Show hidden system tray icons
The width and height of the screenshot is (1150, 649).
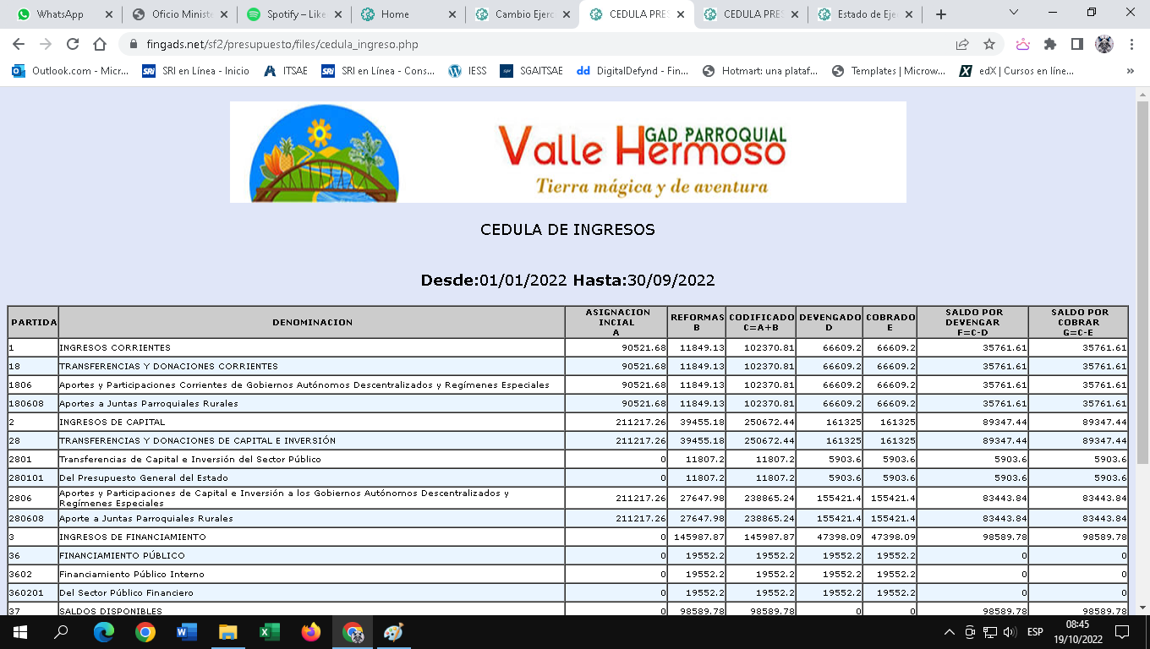[949, 632]
